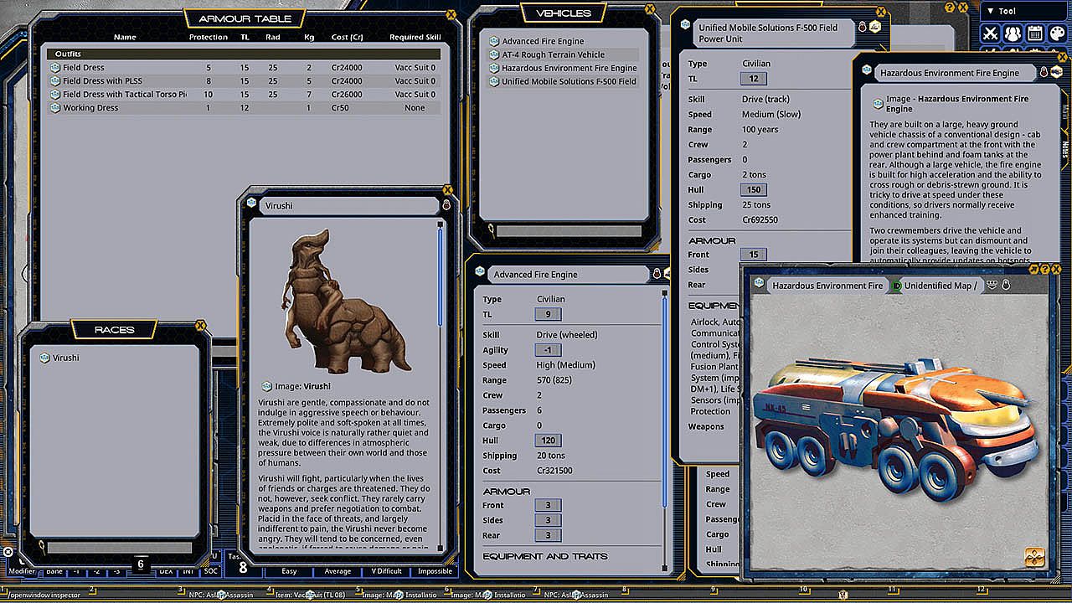Open link icon for AT-4 Rough Terrain Vehicle

coord(494,54)
